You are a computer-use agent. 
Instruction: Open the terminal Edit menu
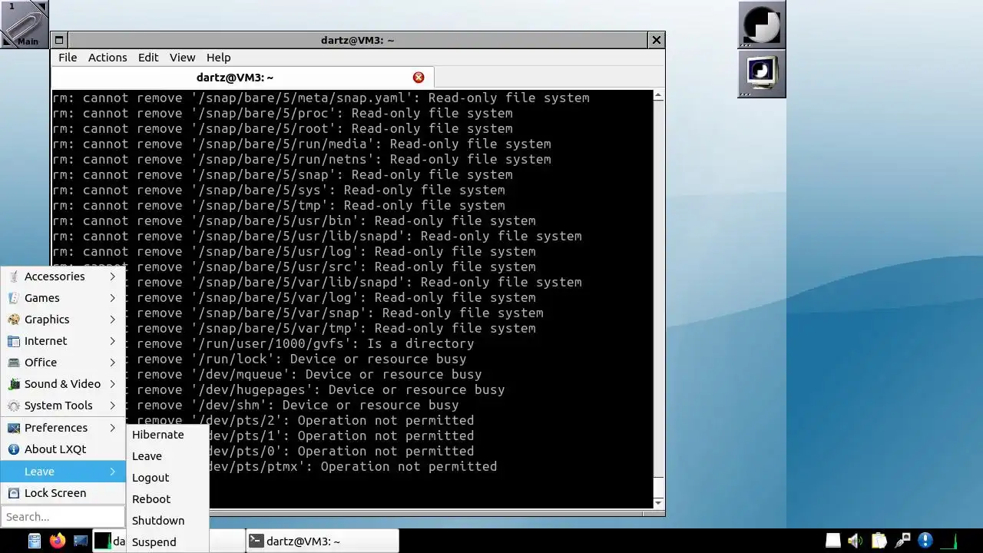tap(148, 58)
